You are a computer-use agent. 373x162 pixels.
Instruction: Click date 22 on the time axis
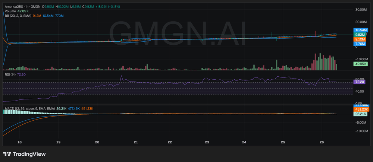170,142
